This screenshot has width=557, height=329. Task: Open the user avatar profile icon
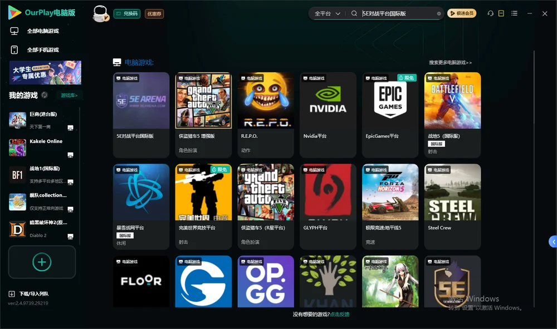100,14
